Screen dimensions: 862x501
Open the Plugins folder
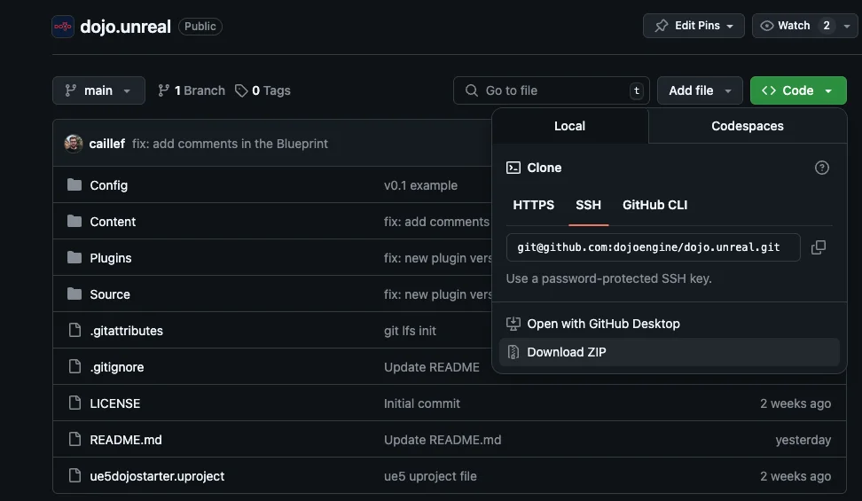pos(110,258)
